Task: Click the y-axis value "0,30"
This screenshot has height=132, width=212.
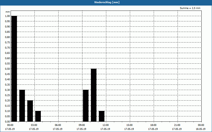Action: click(x=7, y=90)
